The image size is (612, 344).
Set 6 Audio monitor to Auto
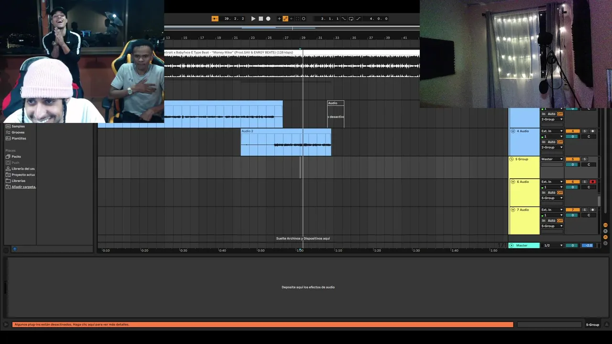point(551,193)
